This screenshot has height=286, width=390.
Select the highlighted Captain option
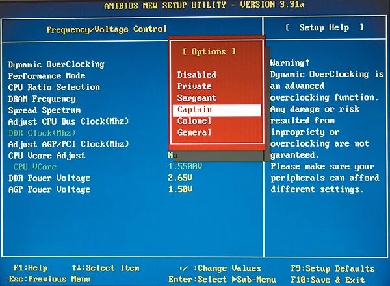tap(217, 110)
